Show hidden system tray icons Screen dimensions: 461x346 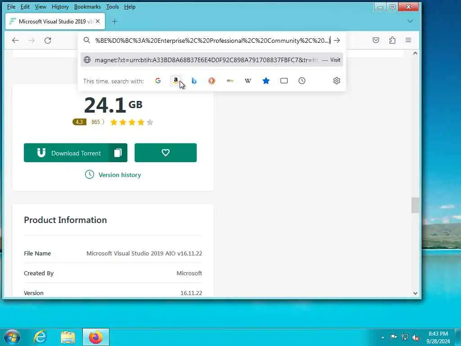tap(383, 337)
